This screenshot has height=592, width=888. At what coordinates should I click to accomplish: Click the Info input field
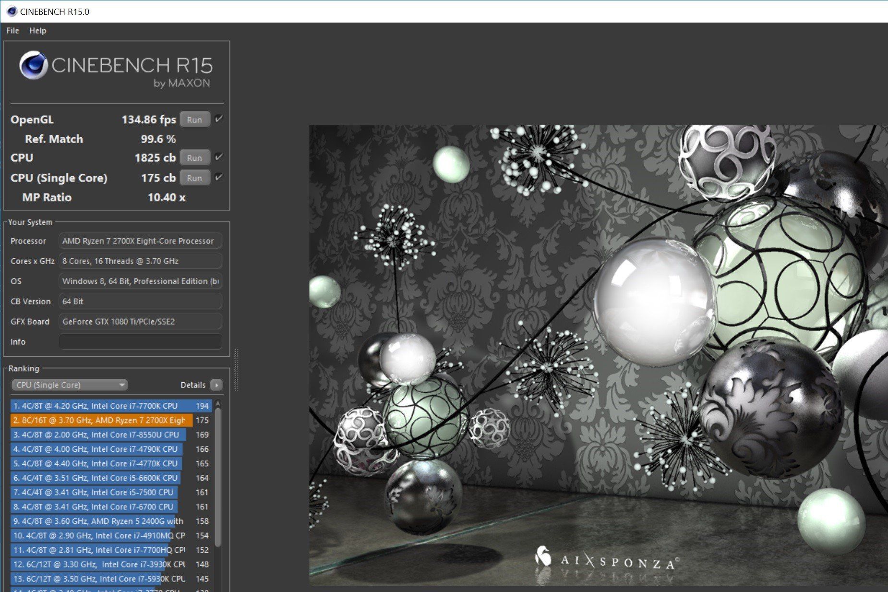[x=140, y=341]
